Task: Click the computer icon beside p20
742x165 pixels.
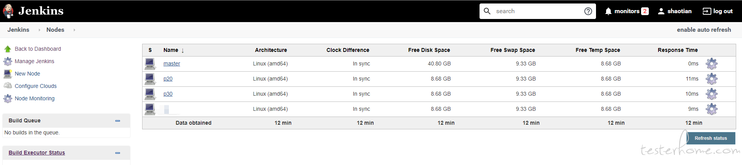Action: pyautogui.click(x=150, y=79)
